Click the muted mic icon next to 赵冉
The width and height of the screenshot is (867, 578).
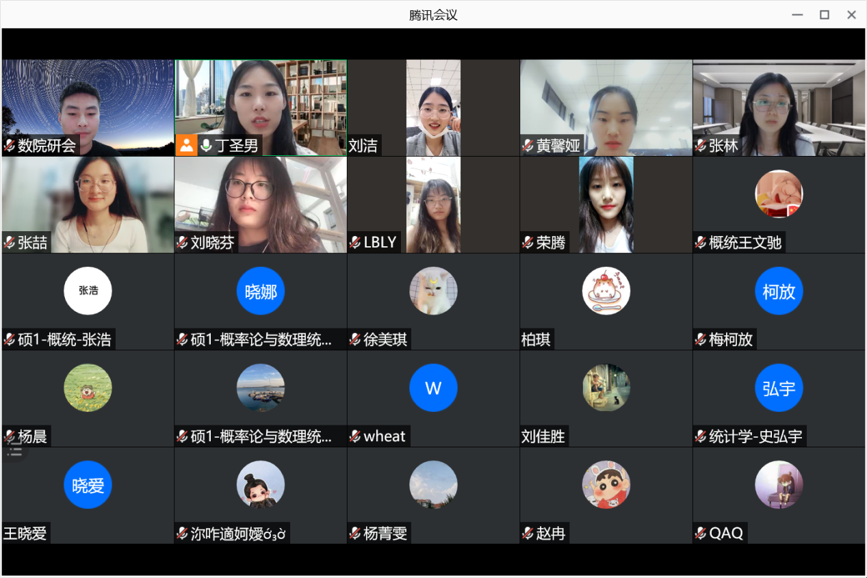coord(528,534)
